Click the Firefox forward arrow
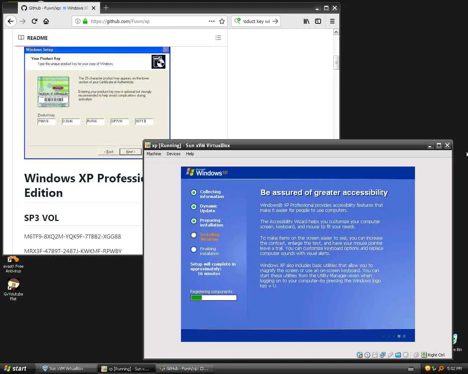 [23, 21]
